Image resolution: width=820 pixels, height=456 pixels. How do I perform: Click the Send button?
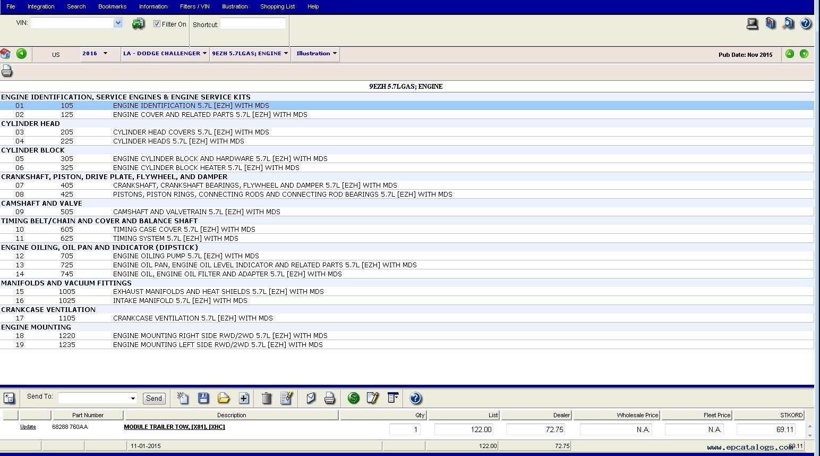(x=154, y=398)
